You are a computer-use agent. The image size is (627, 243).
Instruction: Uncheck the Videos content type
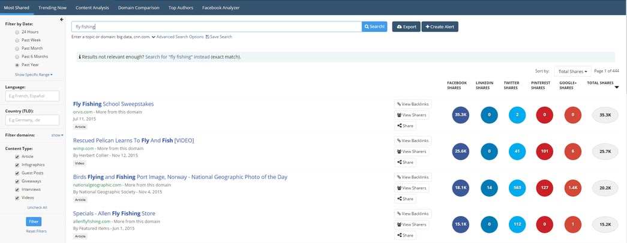point(17,198)
